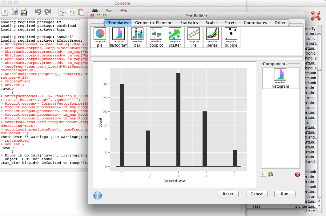Select the pie chart template
Screen dimensions: 326x216
click(99, 37)
